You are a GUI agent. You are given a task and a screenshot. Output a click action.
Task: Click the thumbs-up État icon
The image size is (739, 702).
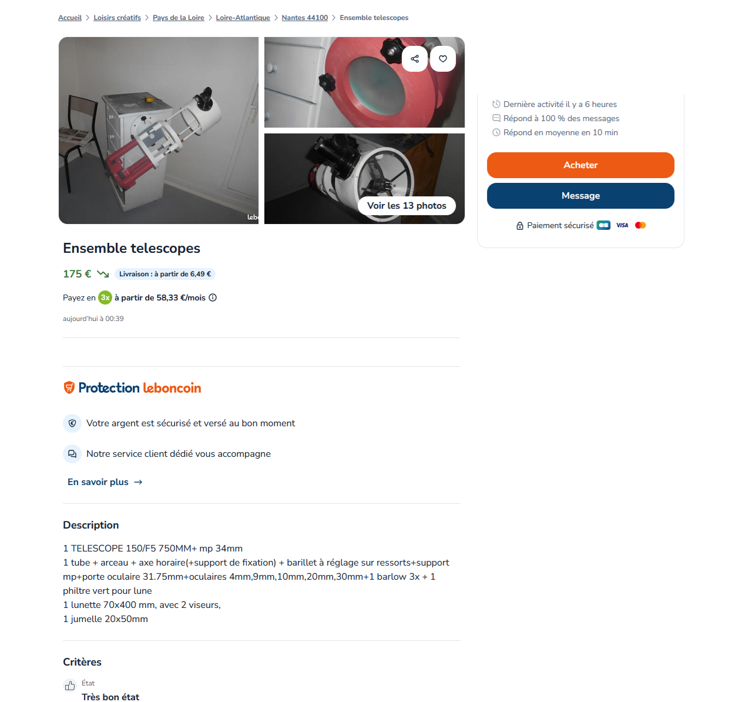(70, 686)
